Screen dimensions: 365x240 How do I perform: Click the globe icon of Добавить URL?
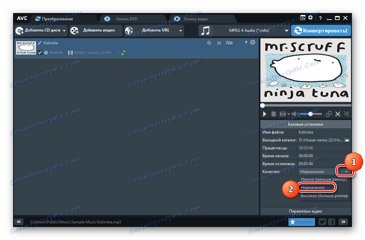click(129, 31)
